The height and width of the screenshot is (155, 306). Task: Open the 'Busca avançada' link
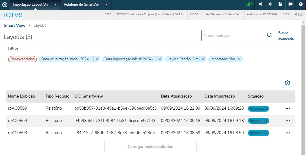point(286,36)
